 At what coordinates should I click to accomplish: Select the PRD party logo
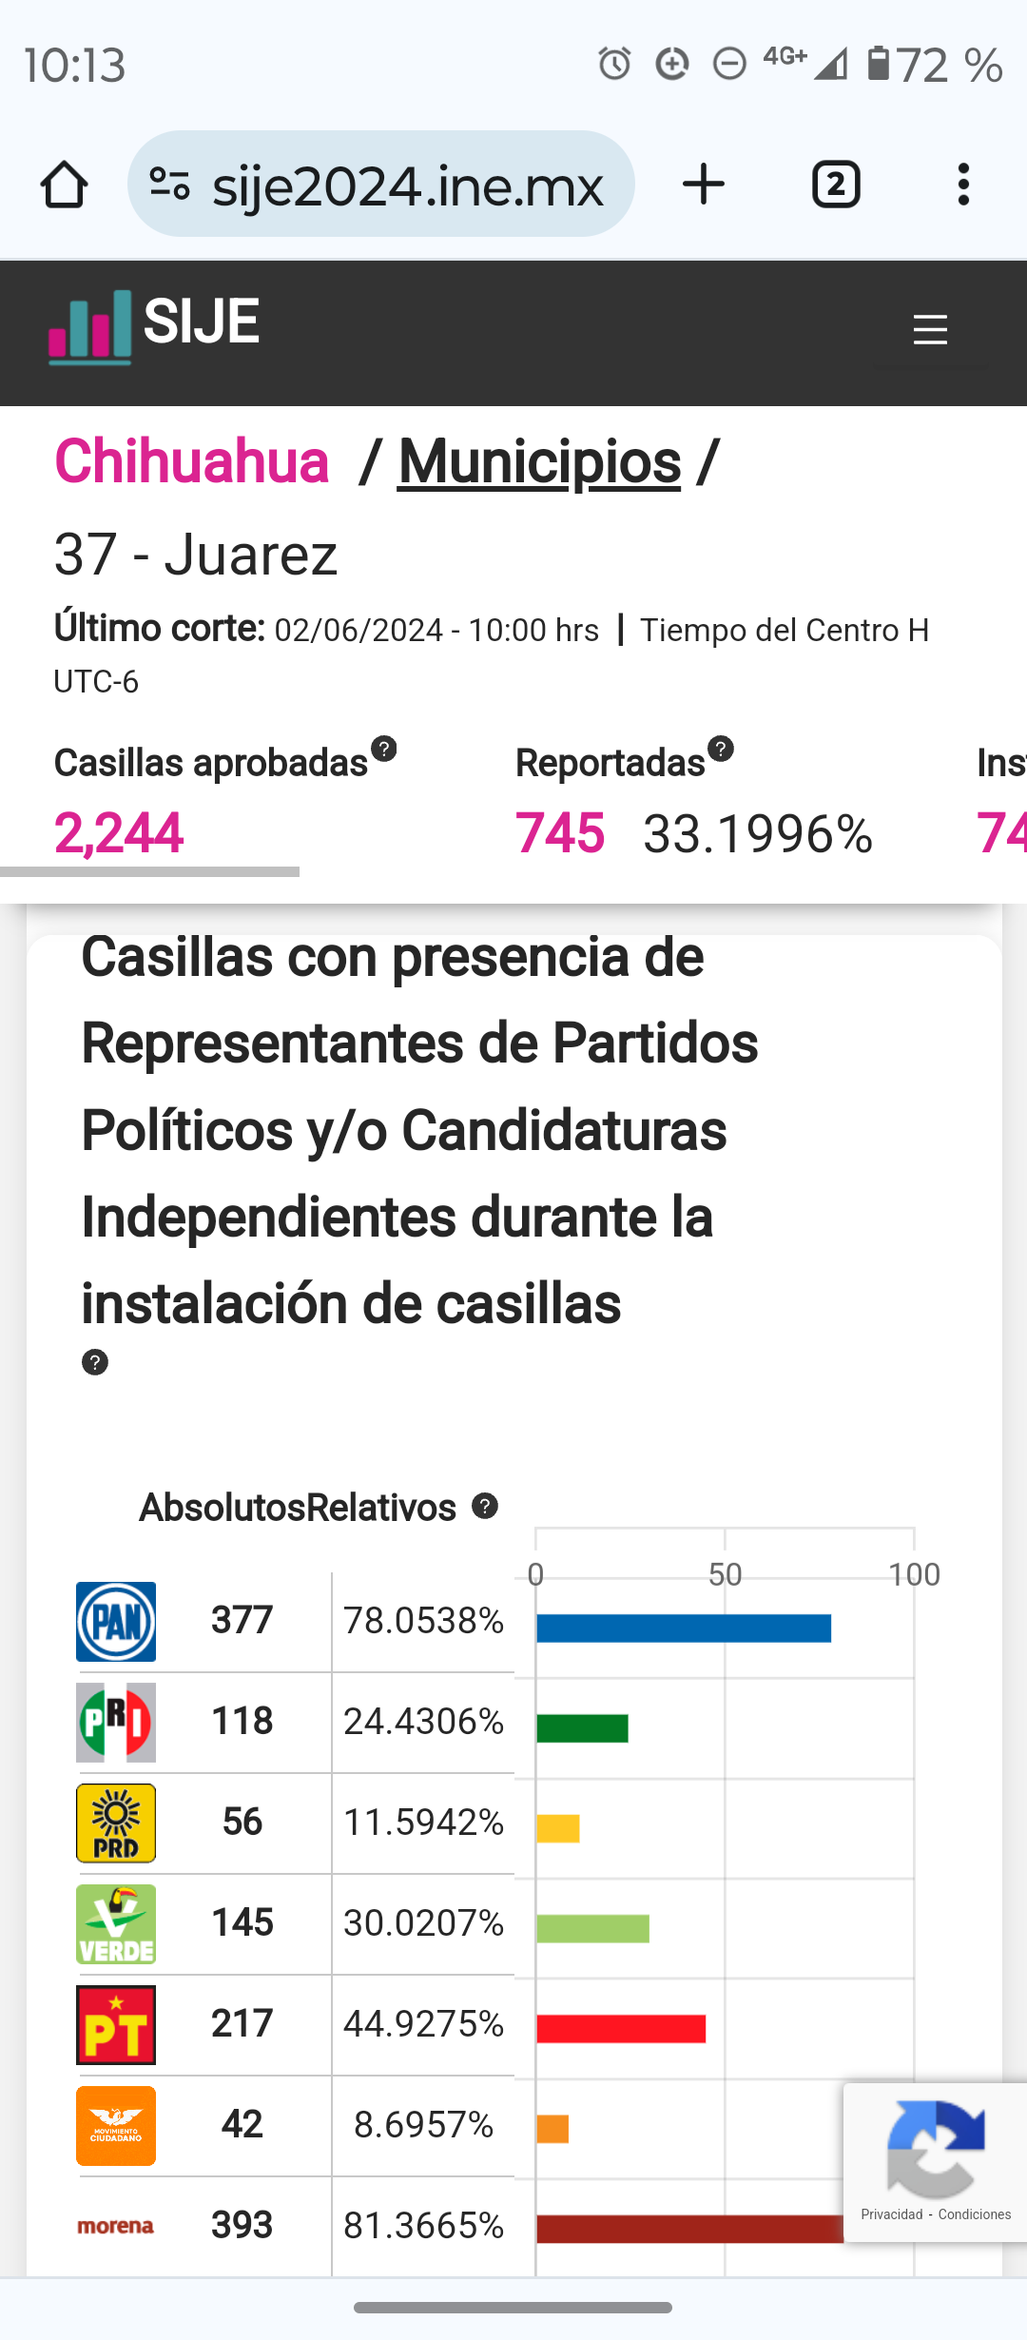[x=116, y=1823]
